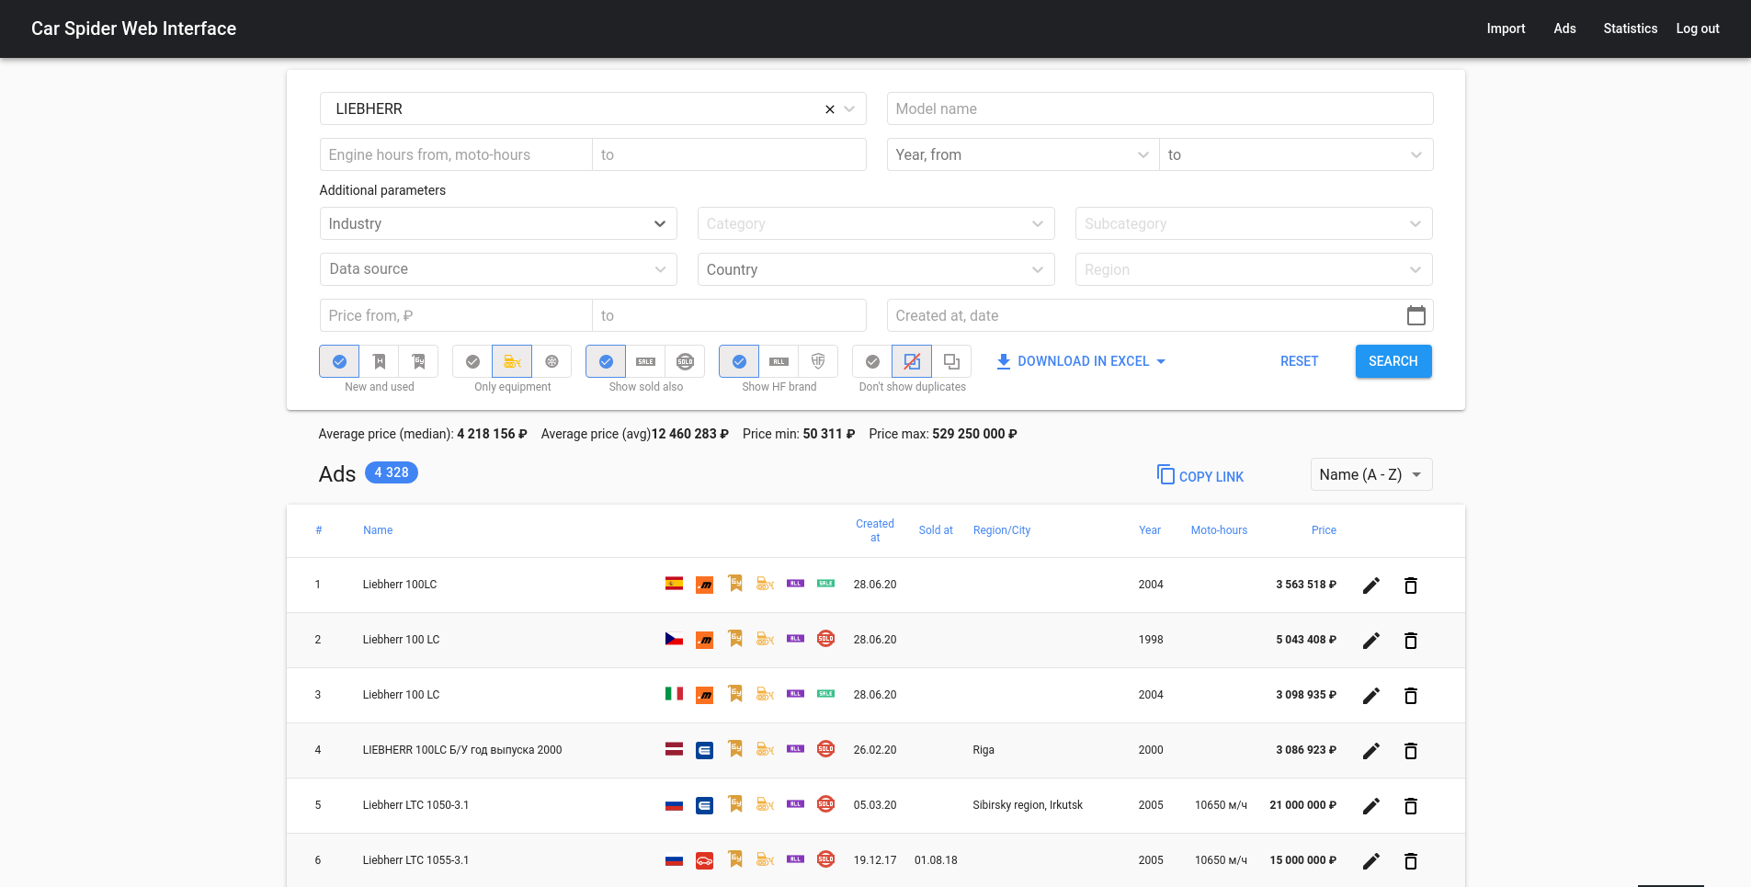
Task: Toggle the bulldozer 'Only equipment' filter
Action: [512, 361]
